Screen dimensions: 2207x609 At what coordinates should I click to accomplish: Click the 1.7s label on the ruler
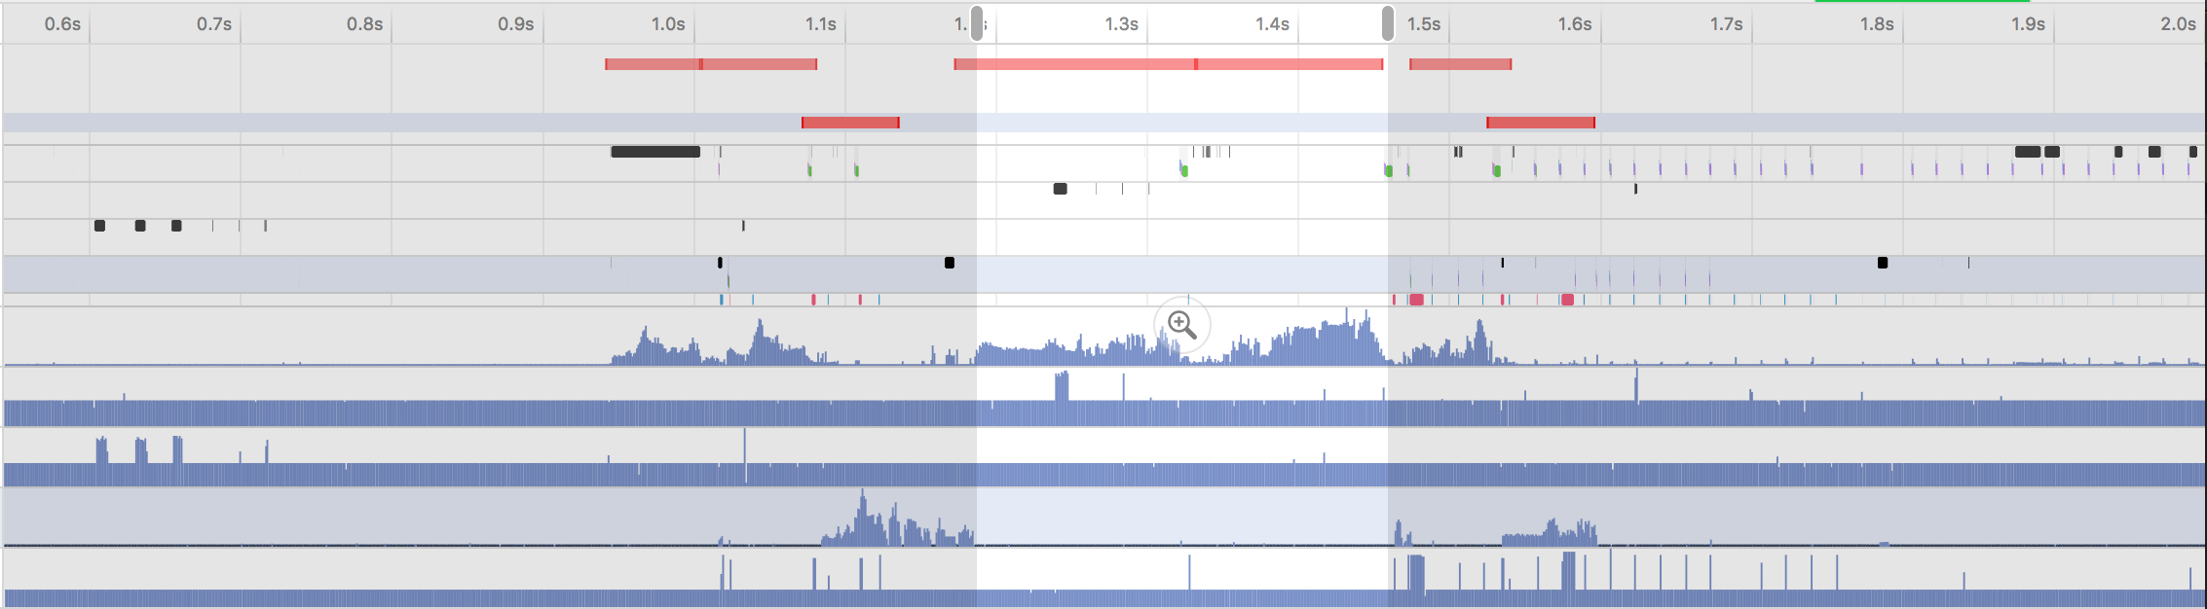pos(1726,23)
